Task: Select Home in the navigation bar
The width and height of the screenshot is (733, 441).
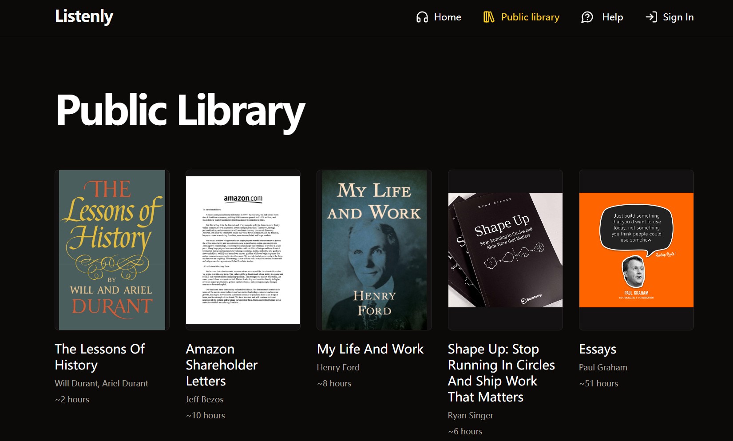Action: pos(447,17)
